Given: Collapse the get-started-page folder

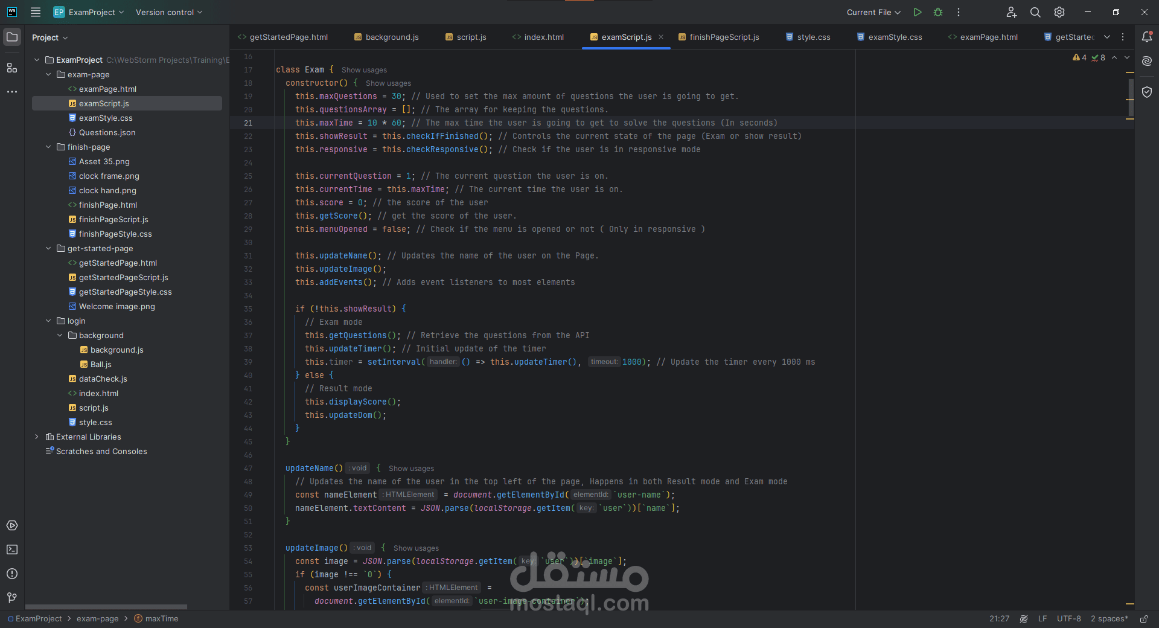Looking at the screenshot, I should pos(48,248).
